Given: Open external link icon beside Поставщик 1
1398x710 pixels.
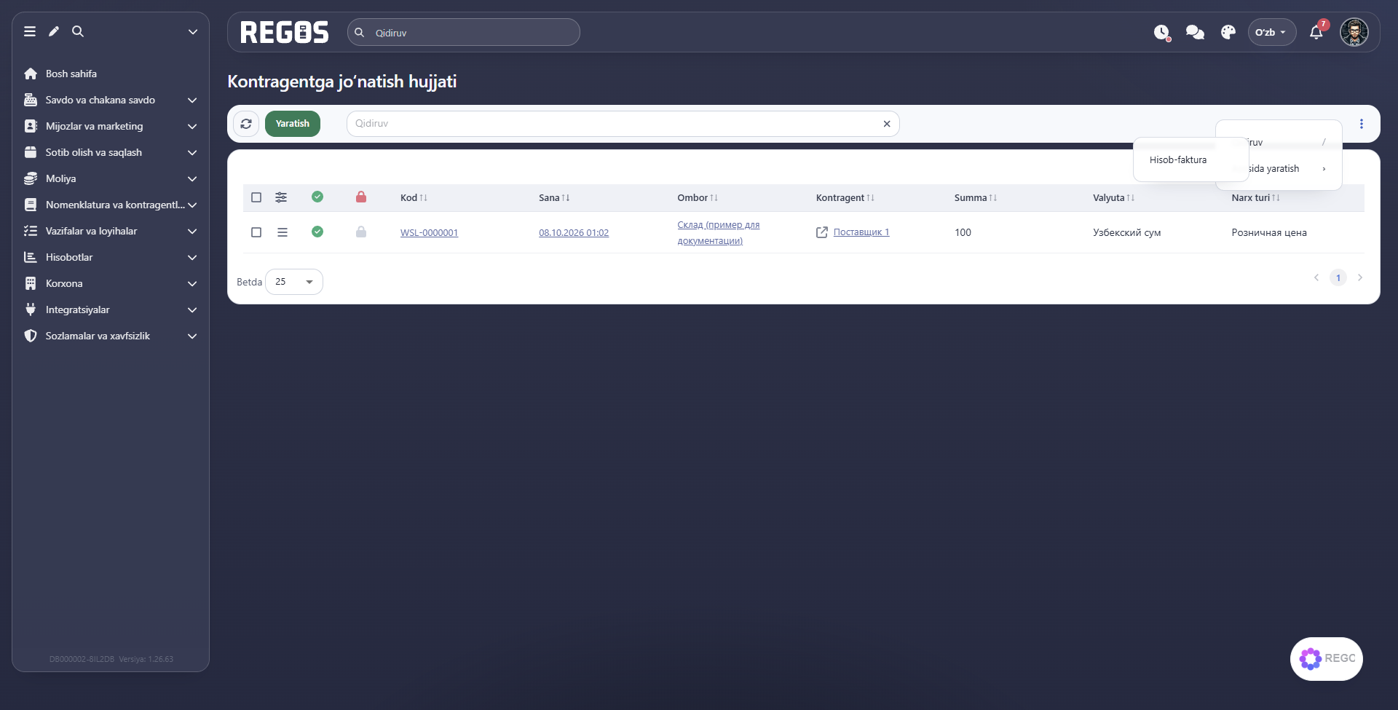Looking at the screenshot, I should point(822,232).
